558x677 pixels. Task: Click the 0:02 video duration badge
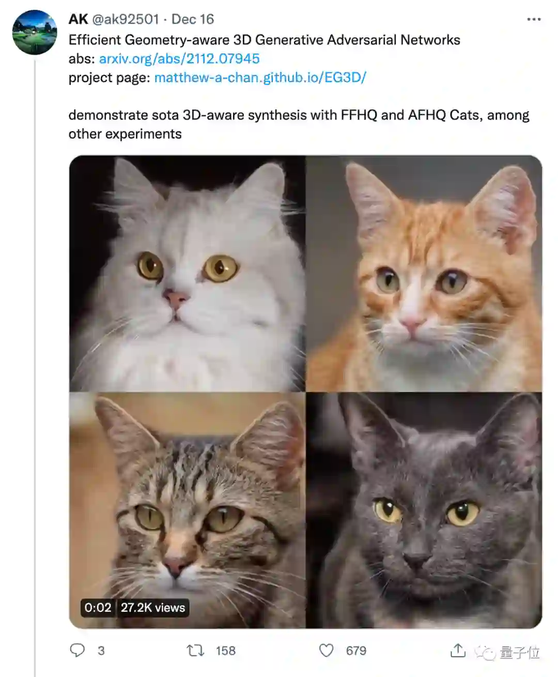tap(98, 608)
